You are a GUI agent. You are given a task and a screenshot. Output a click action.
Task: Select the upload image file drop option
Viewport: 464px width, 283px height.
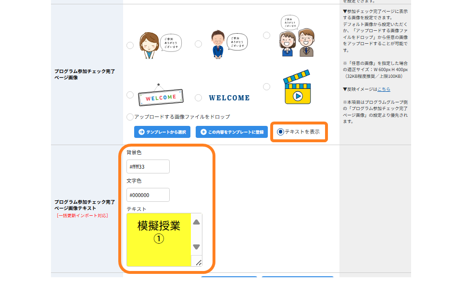pyautogui.click(x=130, y=117)
